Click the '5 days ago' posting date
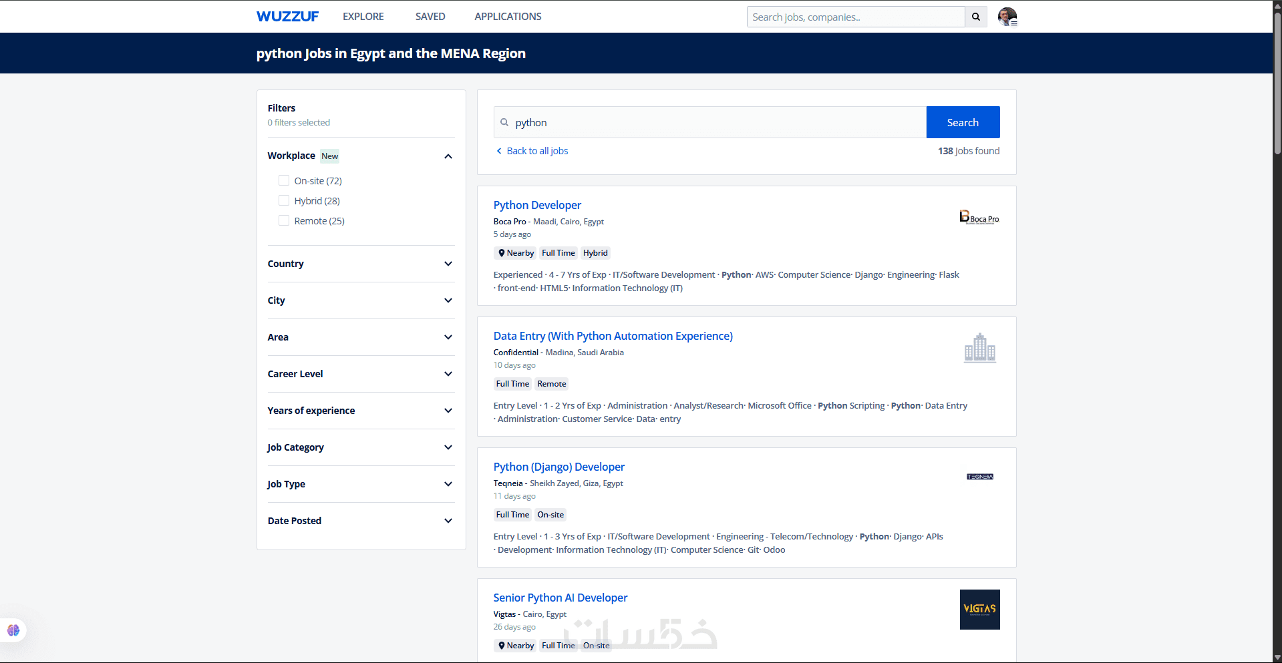Screen dimensions: 1282x663 [x=512, y=234]
